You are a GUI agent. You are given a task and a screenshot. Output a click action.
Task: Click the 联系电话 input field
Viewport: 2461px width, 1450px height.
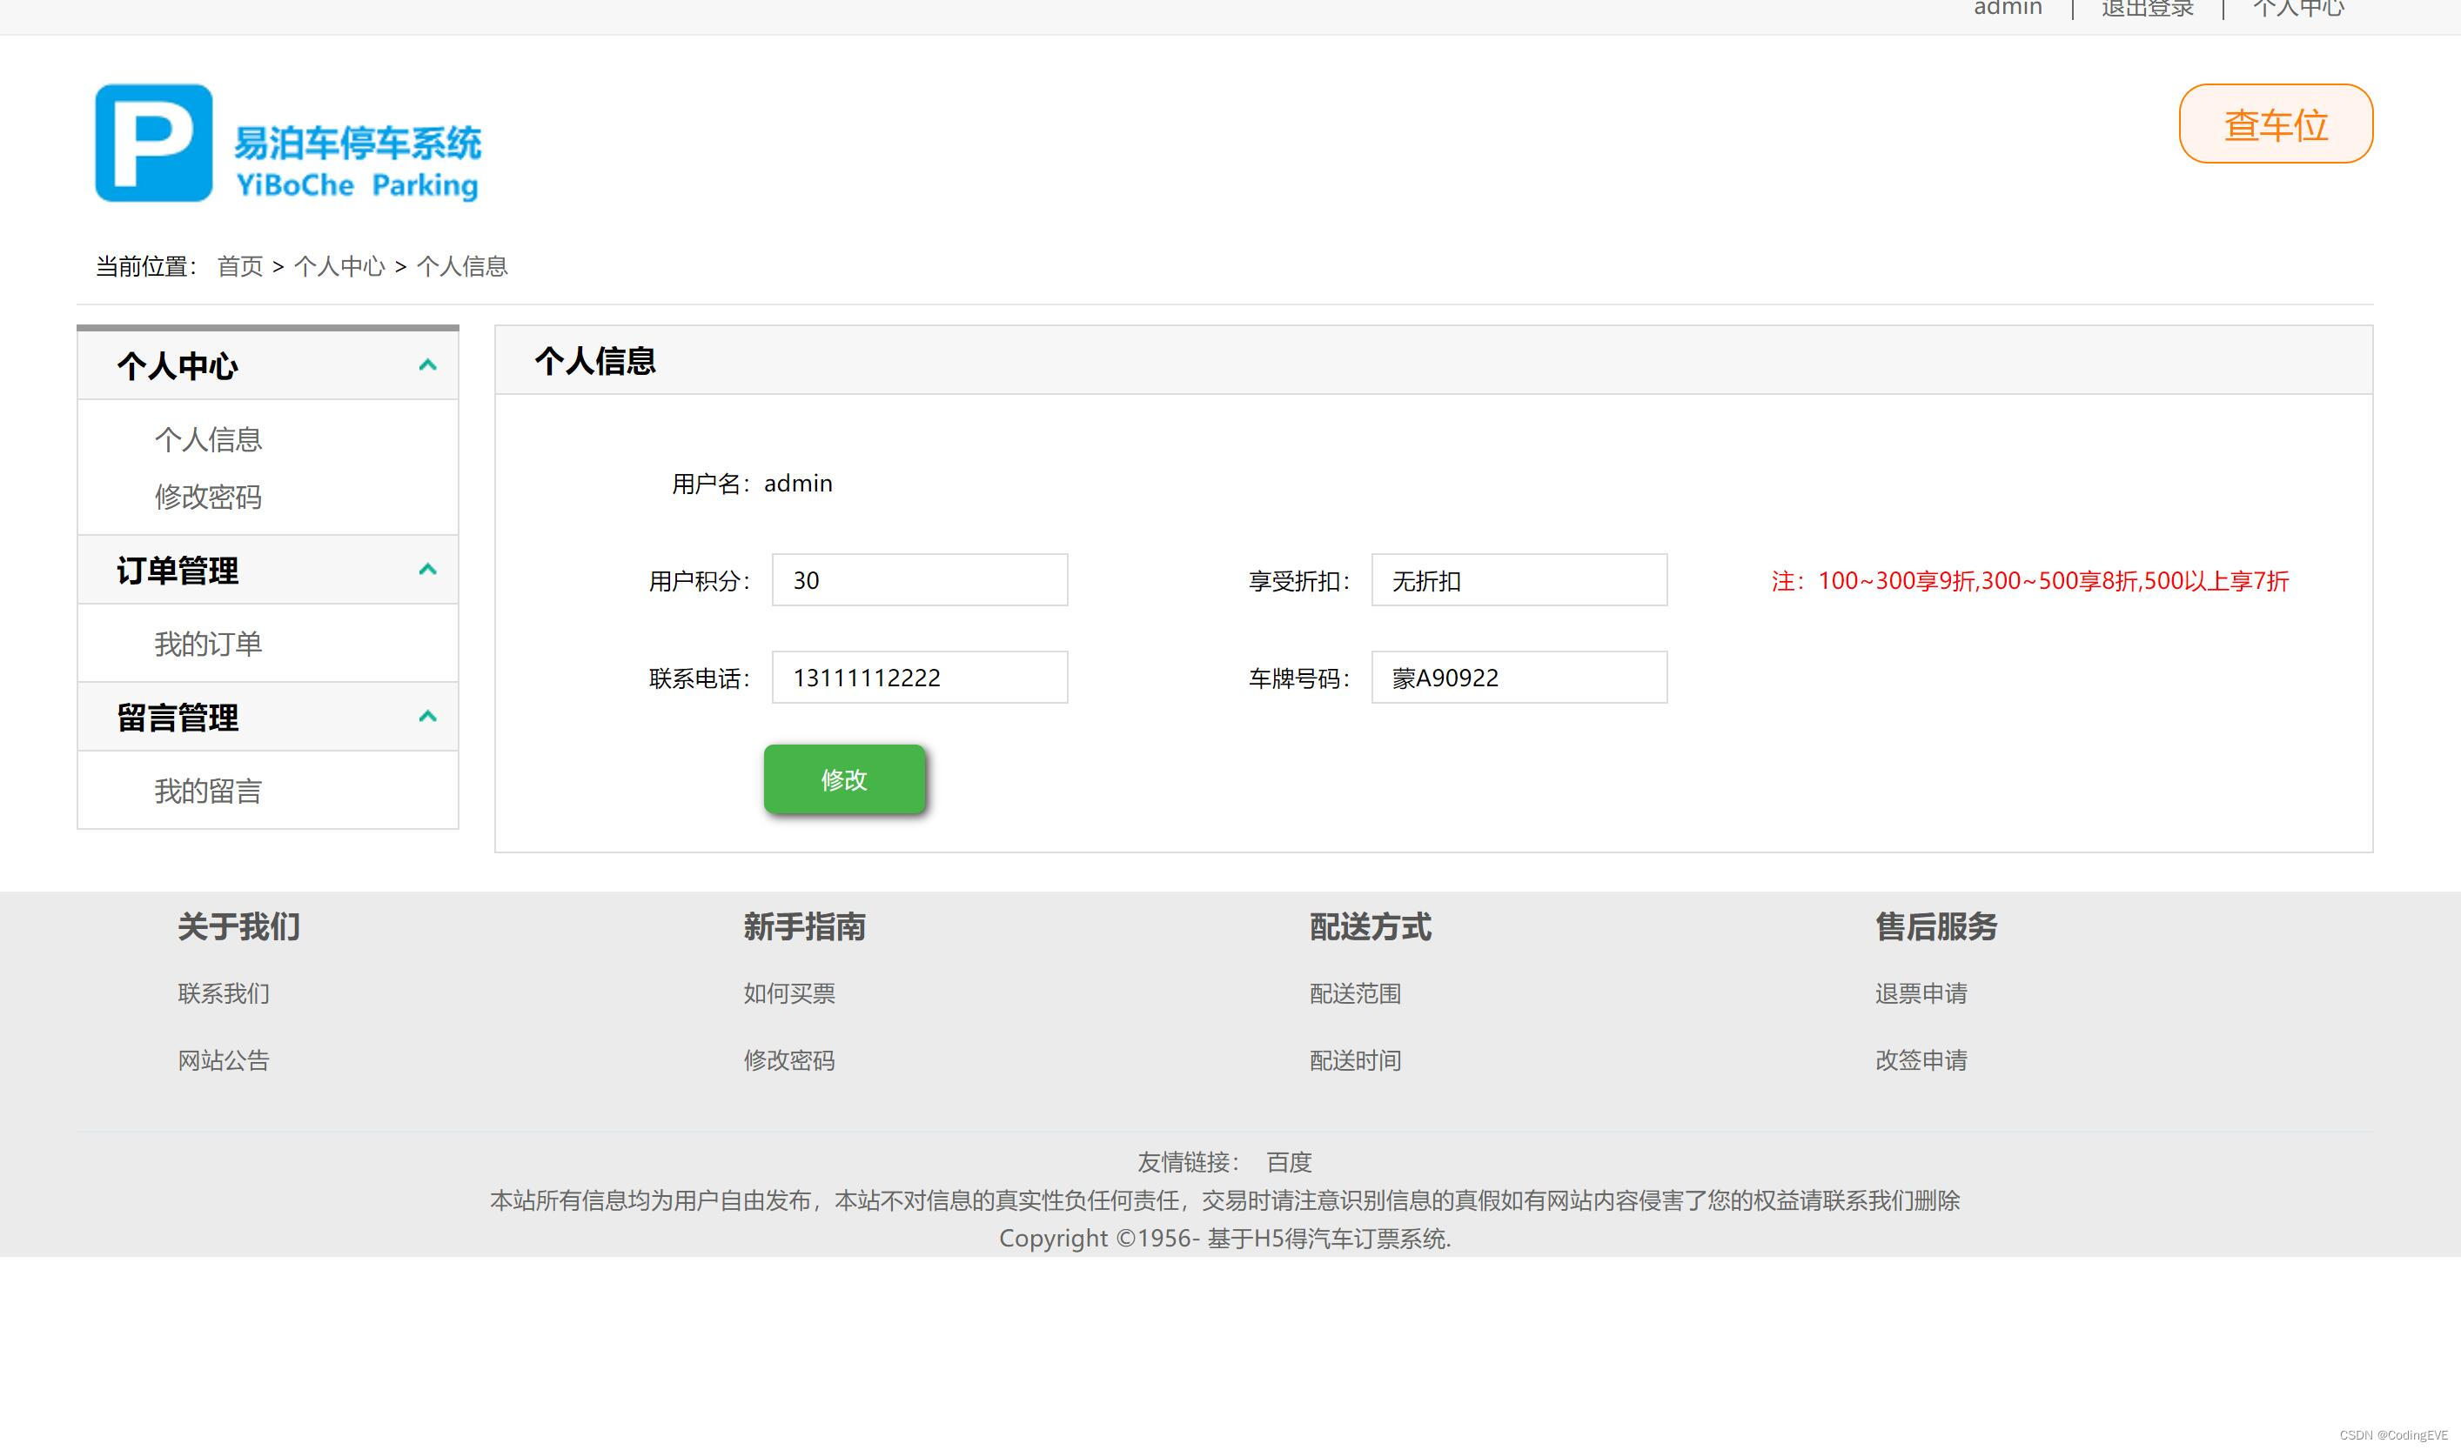pos(919,677)
